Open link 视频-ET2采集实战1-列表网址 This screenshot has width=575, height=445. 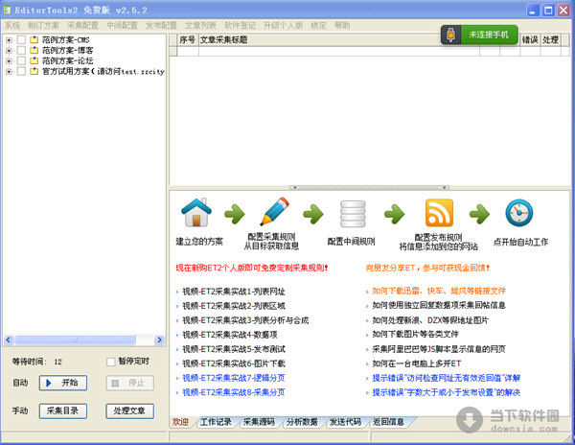(x=233, y=290)
